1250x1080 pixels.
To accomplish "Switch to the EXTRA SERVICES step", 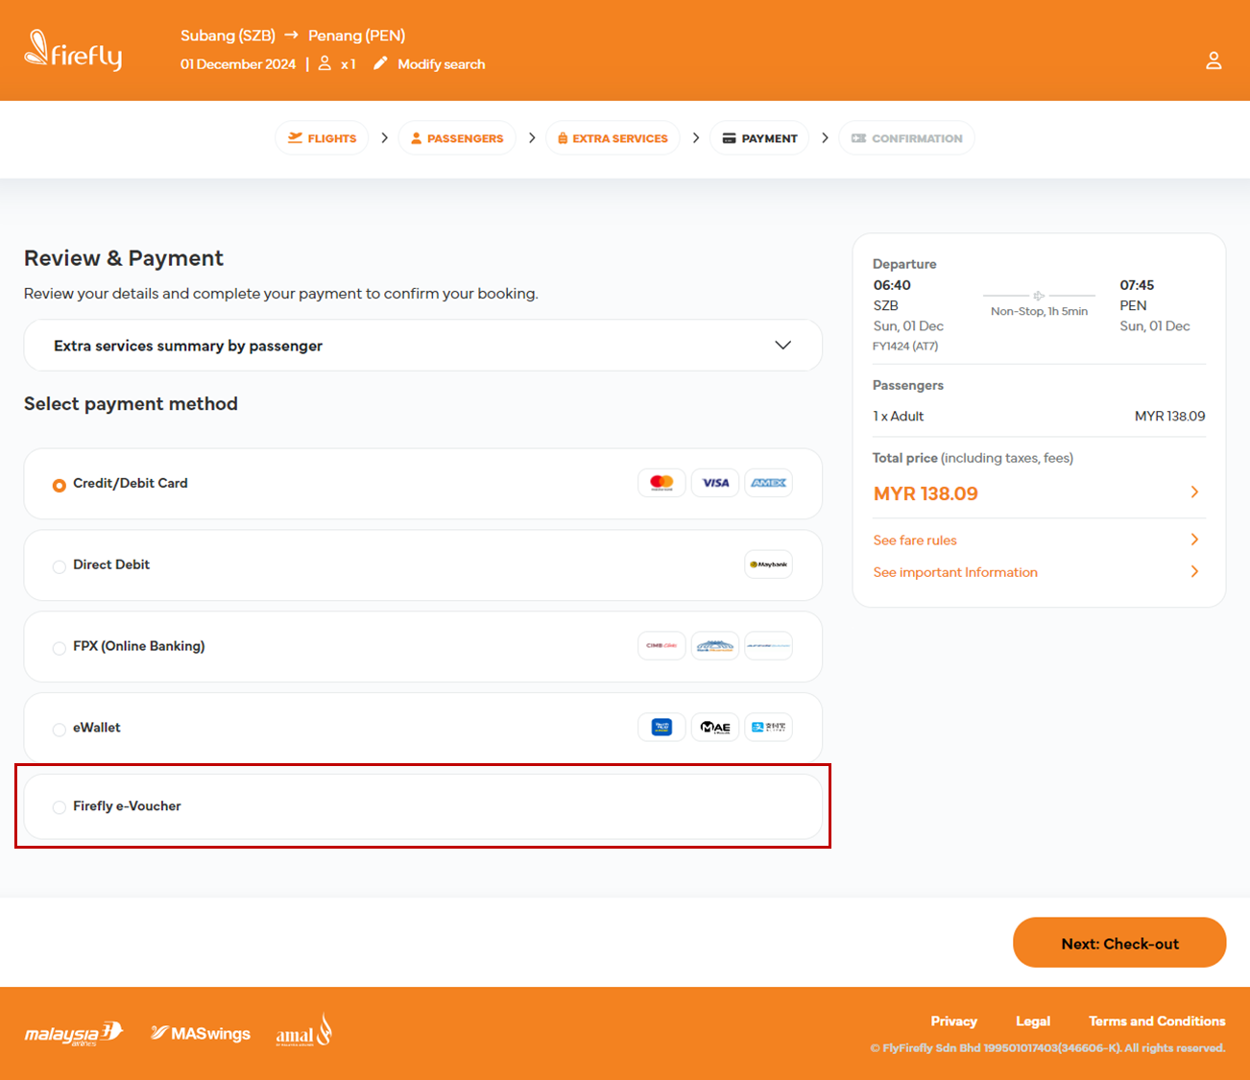I will [613, 137].
